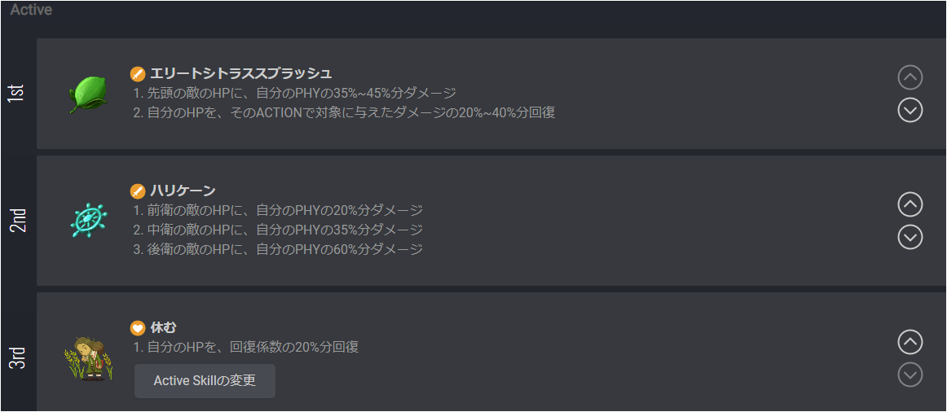Click the 2nd slot label

(19, 220)
